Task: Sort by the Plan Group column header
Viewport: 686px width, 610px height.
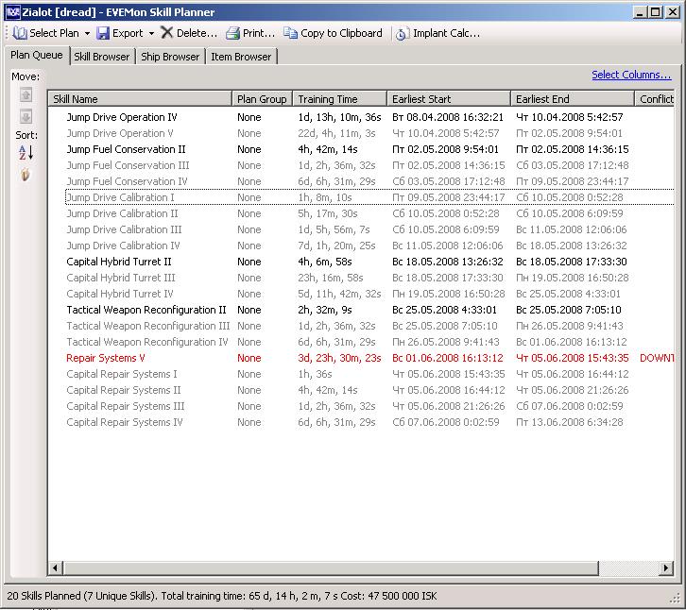Action: [262, 99]
